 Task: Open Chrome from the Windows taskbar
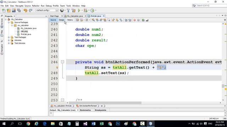point(28,123)
